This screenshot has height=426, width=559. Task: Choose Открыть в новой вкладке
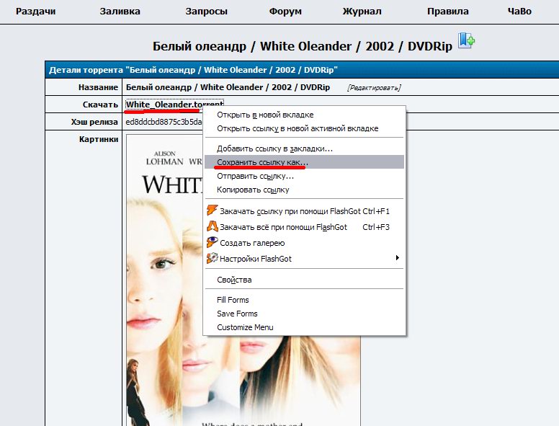tap(304, 115)
